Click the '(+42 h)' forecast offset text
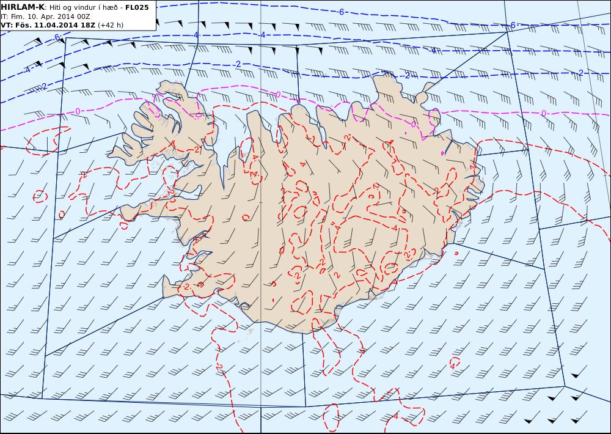611x434 pixels. 111,25
